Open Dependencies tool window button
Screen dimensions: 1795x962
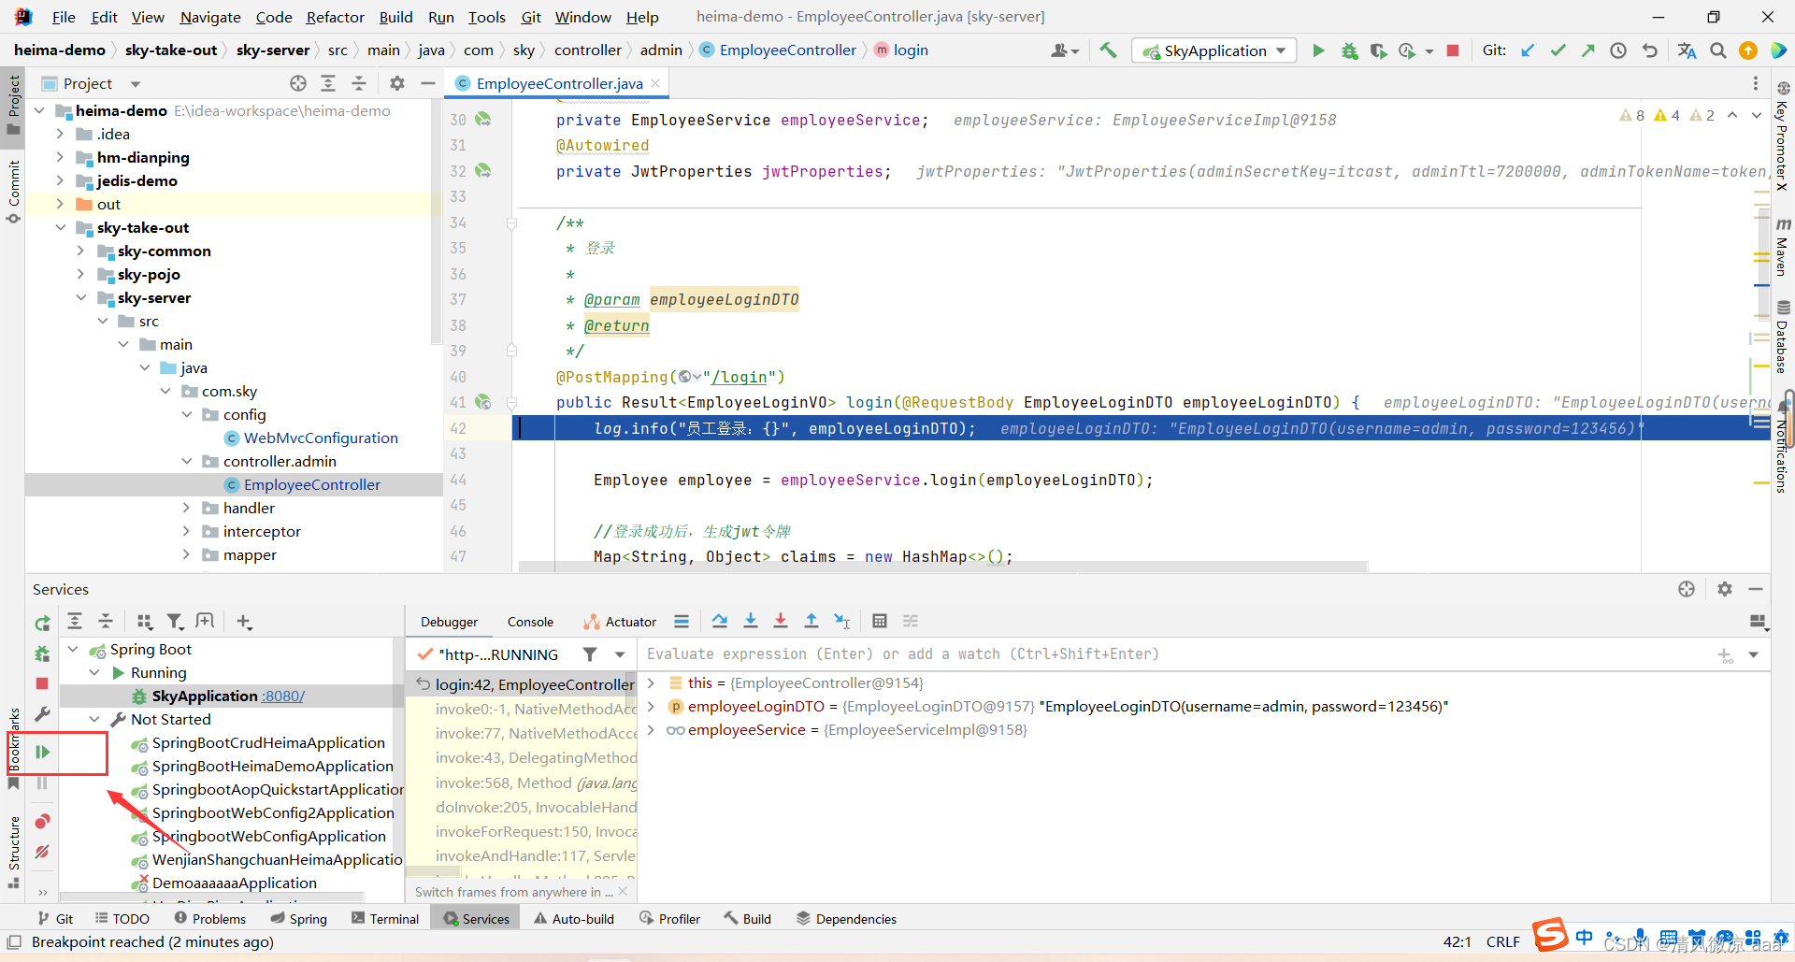846,919
